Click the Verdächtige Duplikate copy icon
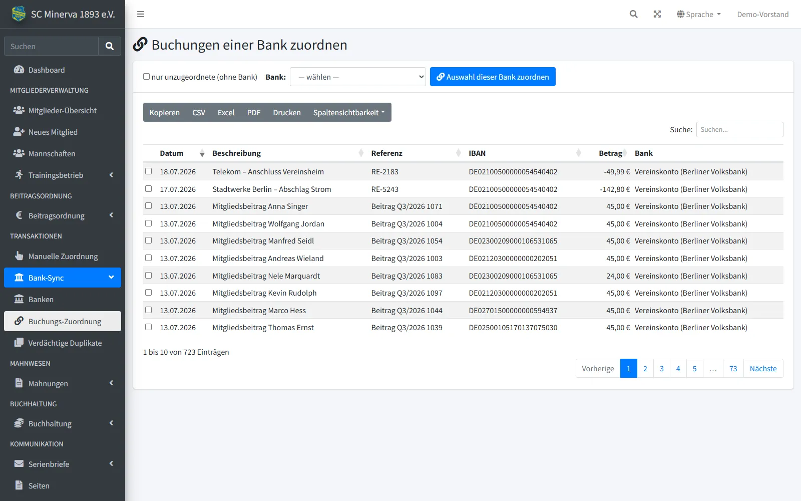This screenshot has height=501, width=801. (x=19, y=343)
